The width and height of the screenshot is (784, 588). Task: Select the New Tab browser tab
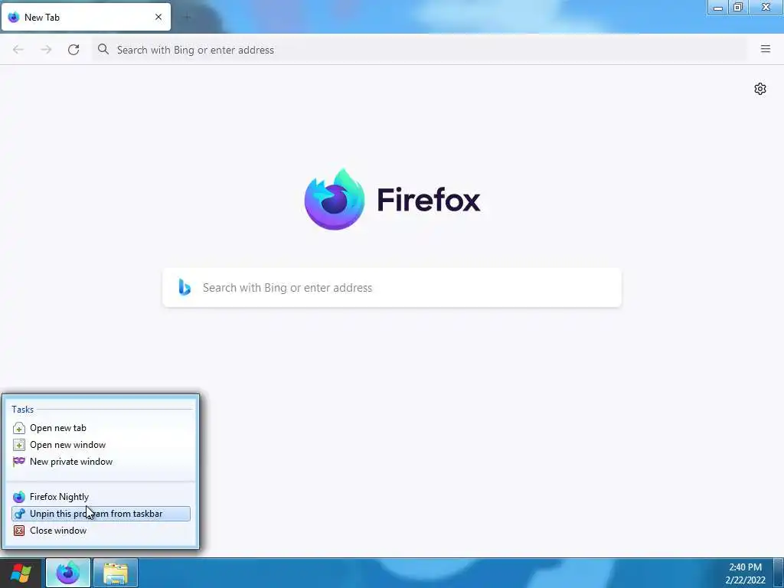86,17
